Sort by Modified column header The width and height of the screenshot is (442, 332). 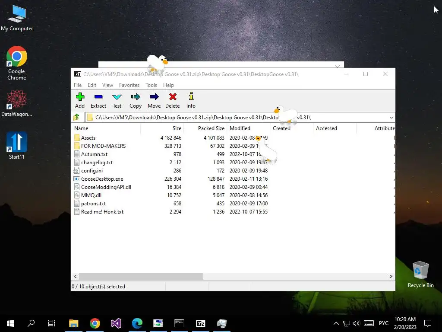point(249,128)
